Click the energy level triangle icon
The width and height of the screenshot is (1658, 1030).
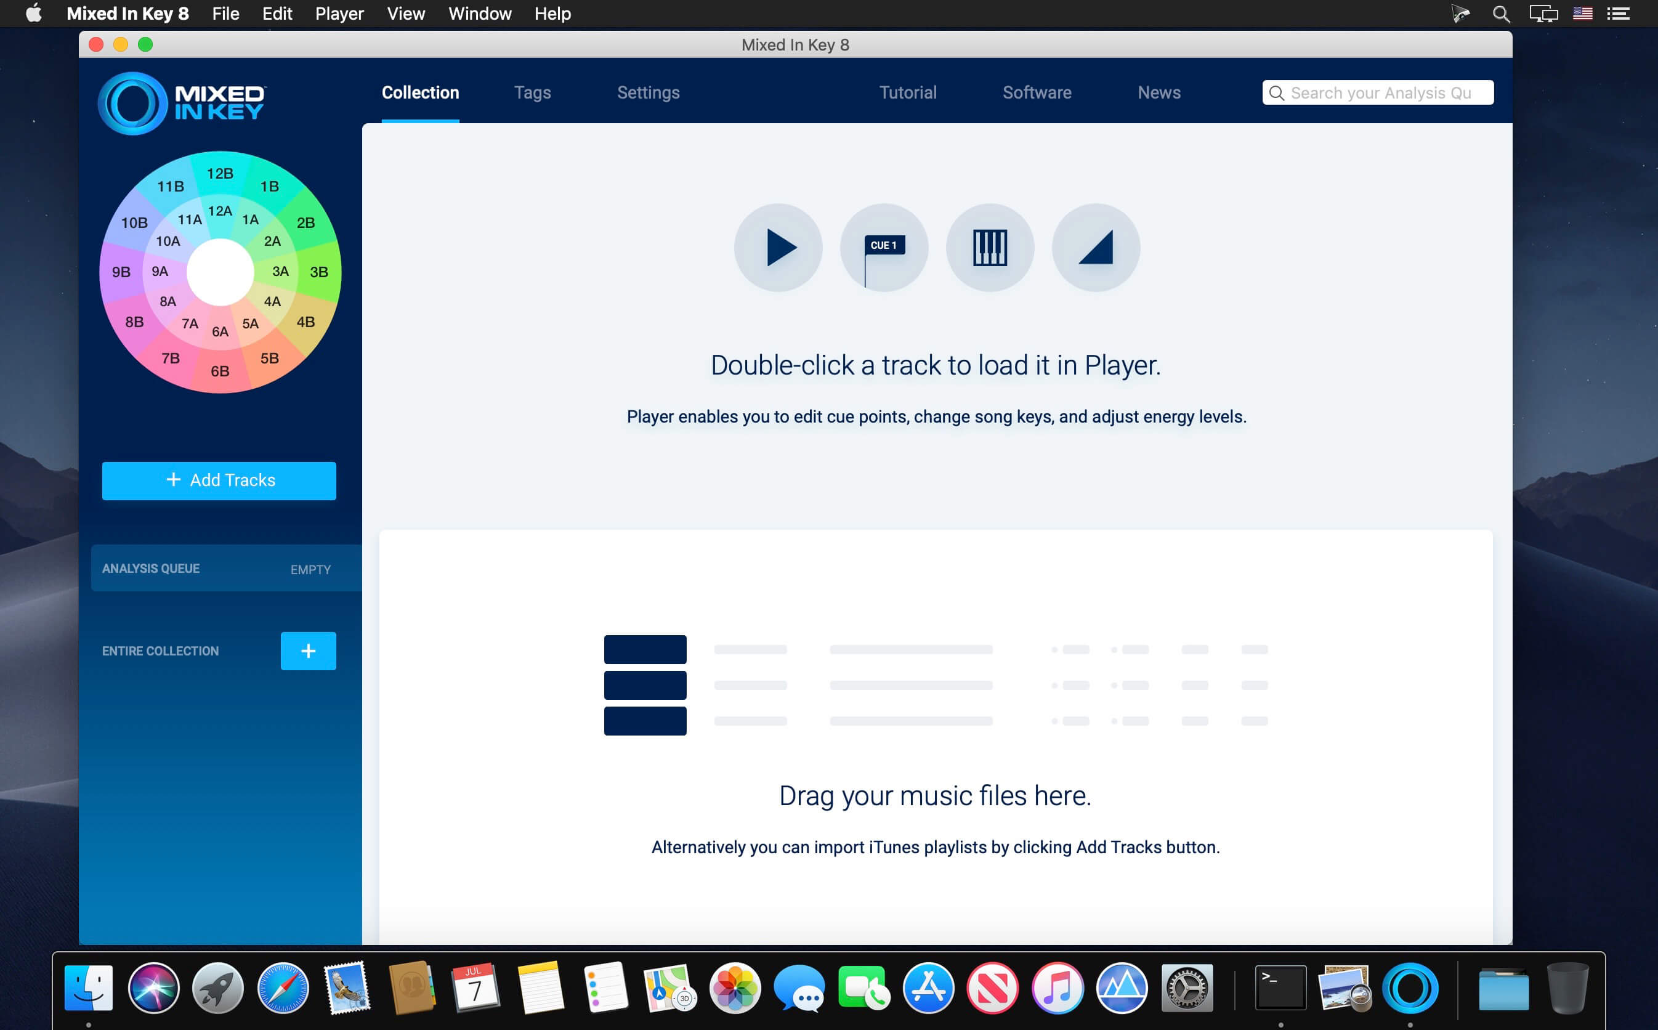click(x=1095, y=248)
